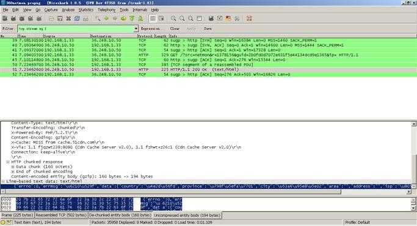The image size is (417, 226).
Task: Click the Filter label button
Action: [8, 29]
